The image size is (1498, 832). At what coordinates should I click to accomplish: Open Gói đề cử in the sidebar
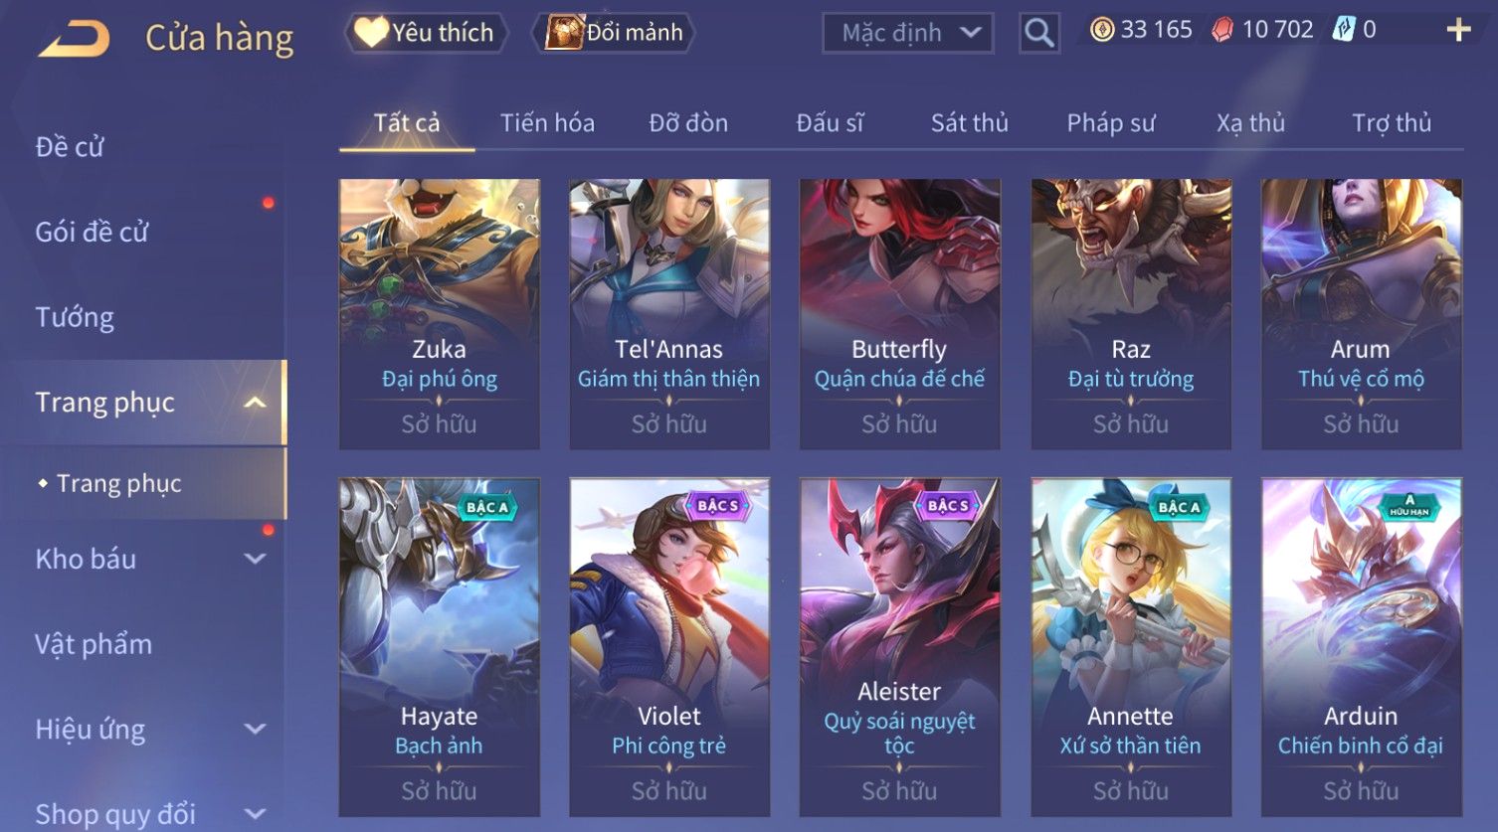coord(92,232)
